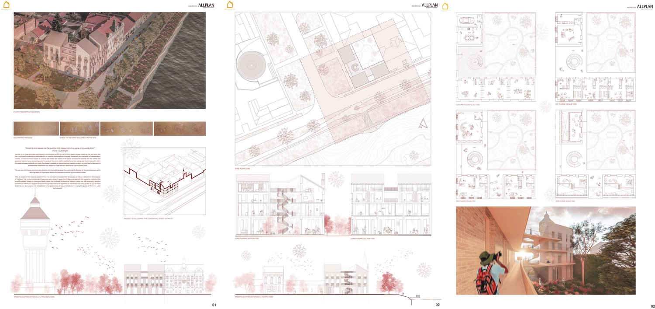Open the balcony rendering with the photographer
Image resolution: width=655 pixels, height=309 pixels.
point(545,251)
